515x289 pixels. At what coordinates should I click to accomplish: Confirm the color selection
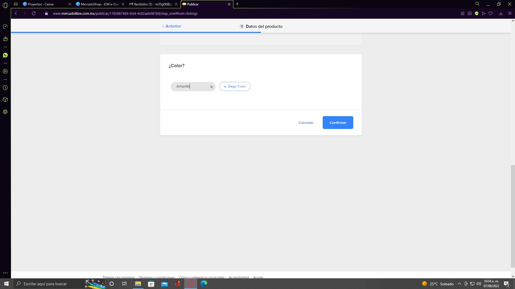pos(338,123)
